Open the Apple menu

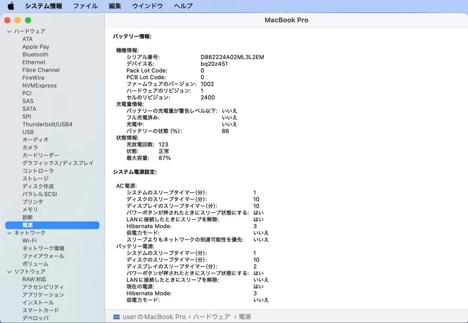11,6
